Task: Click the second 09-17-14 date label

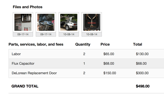Action: pyautogui.click(x=46, y=34)
